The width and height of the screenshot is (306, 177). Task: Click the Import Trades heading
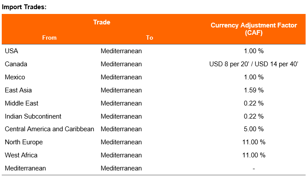pyautogui.click(x=24, y=7)
